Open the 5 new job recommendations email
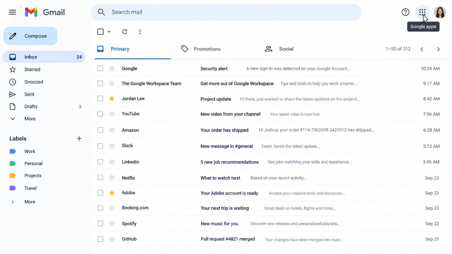This screenshot has width=452, height=254. [x=269, y=162]
